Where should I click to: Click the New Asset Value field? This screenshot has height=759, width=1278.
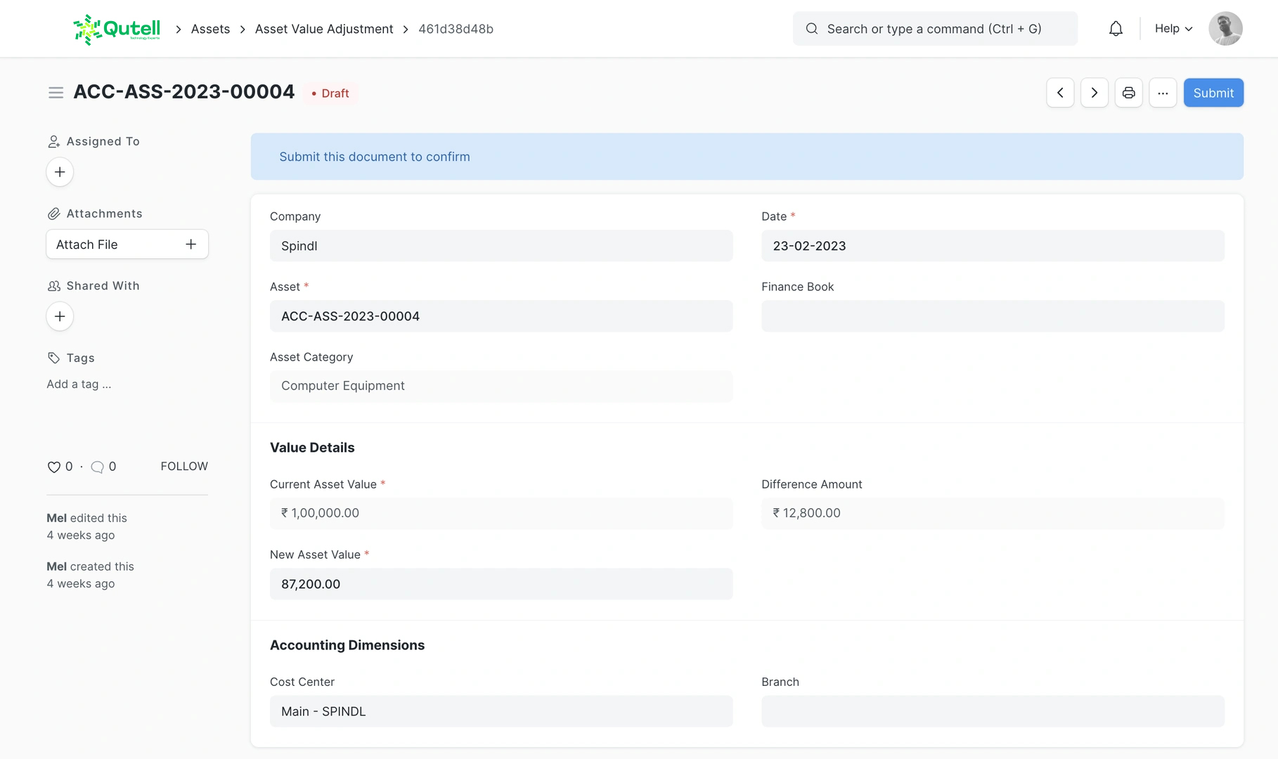click(501, 584)
